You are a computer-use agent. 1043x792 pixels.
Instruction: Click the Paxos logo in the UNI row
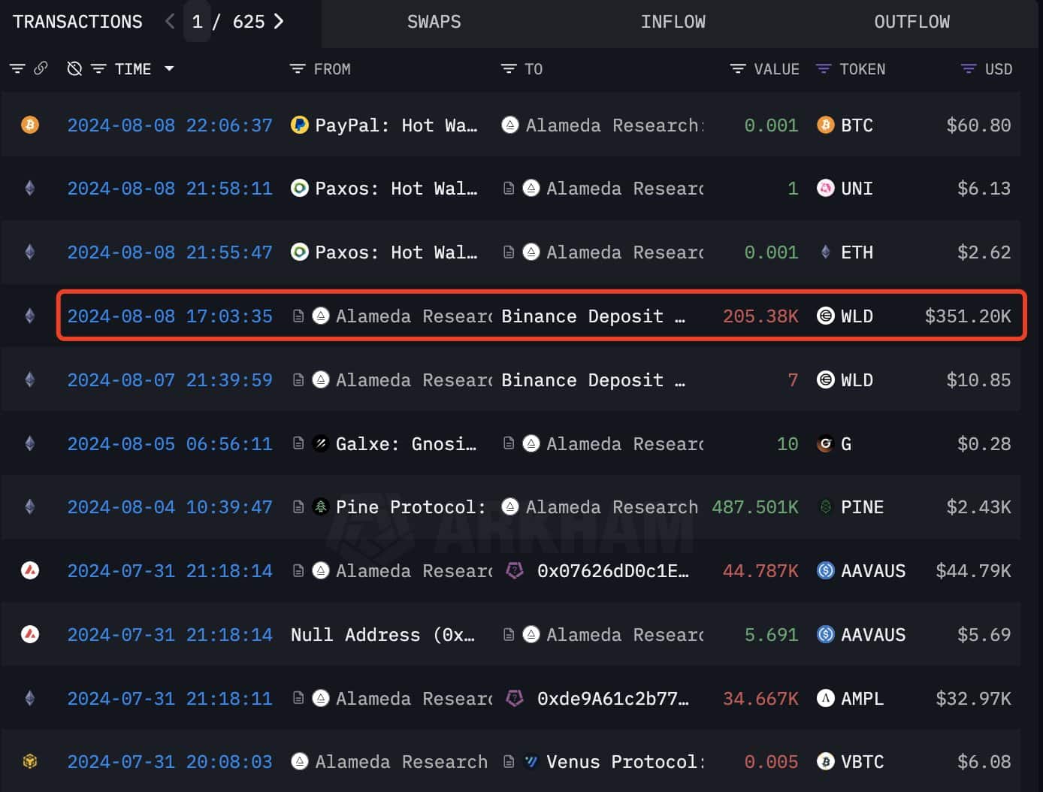[x=300, y=188]
